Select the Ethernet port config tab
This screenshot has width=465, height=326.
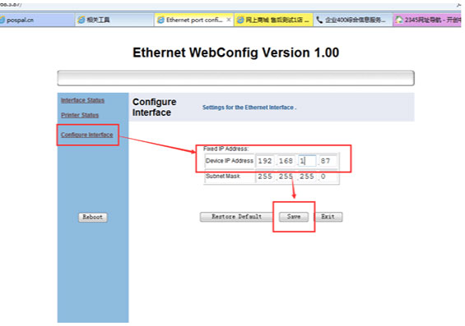pos(194,20)
